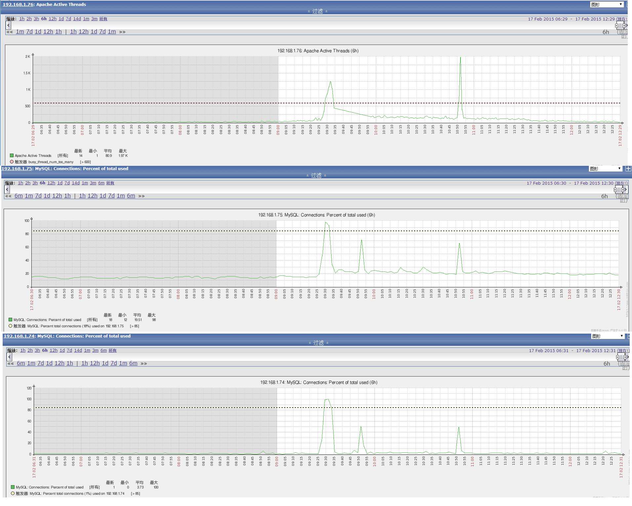Set Apache graph zoom to 3h
Image resolution: width=632 pixels, height=506 pixels.
pos(36,19)
